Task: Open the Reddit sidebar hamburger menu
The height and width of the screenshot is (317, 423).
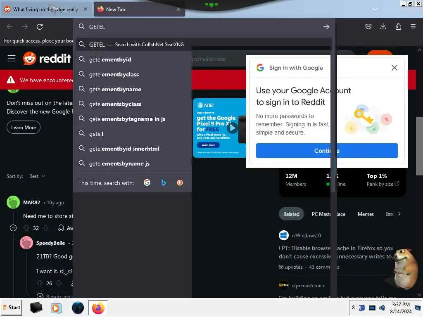Action: pos(11,58)
